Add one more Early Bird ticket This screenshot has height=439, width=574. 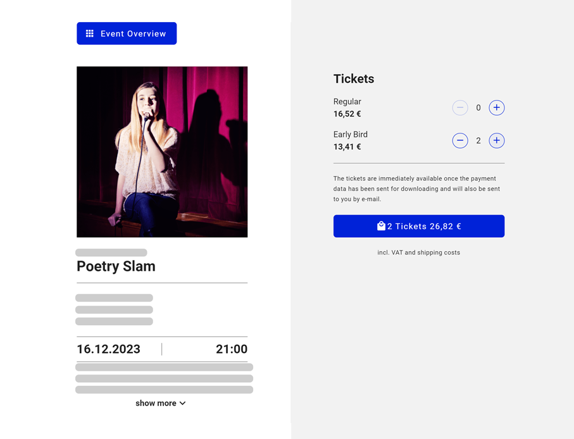[x=497, y=140]
